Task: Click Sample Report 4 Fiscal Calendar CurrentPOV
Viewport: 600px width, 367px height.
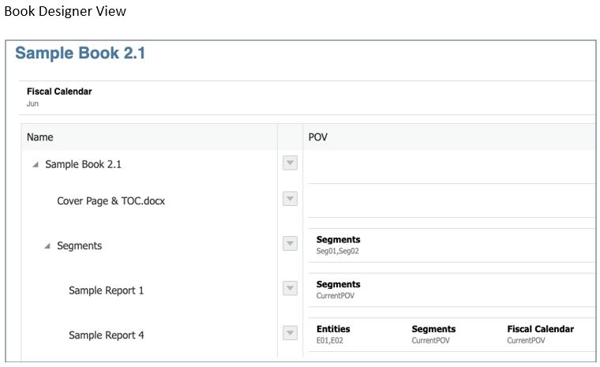Action: (540, 335)
